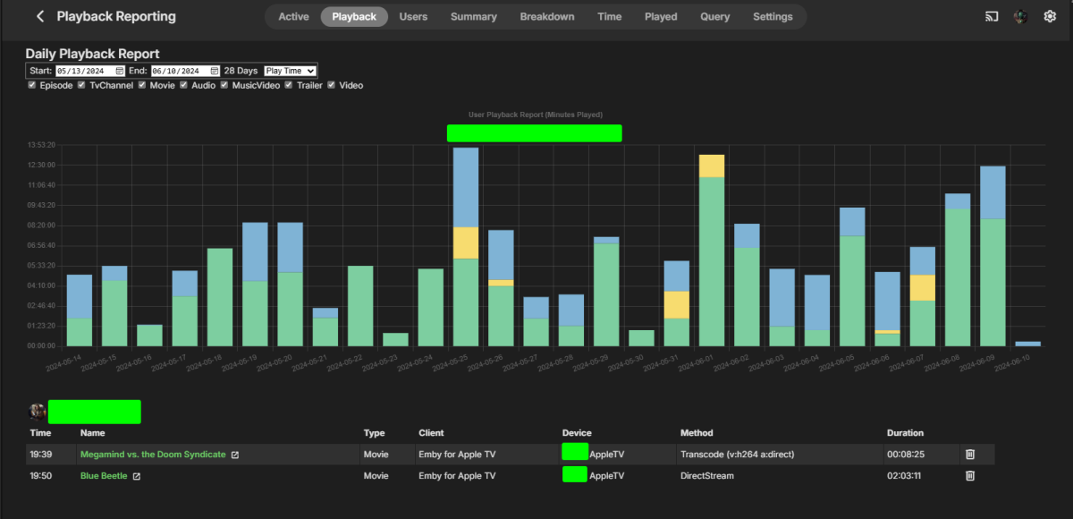
Task: Open the Users tab
Action: (x=413, y=17)
